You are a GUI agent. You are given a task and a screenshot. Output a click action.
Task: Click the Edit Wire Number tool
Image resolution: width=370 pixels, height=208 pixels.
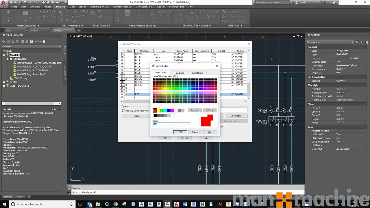(180, 16)
